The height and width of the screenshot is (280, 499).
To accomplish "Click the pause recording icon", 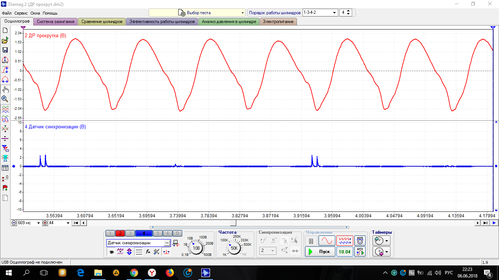I will pyautogui.click(x=311, y=241).
